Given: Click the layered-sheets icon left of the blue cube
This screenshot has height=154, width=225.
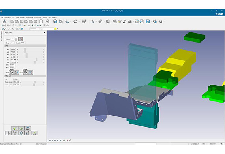Looking at the screenshot, I should coord(47,21).
